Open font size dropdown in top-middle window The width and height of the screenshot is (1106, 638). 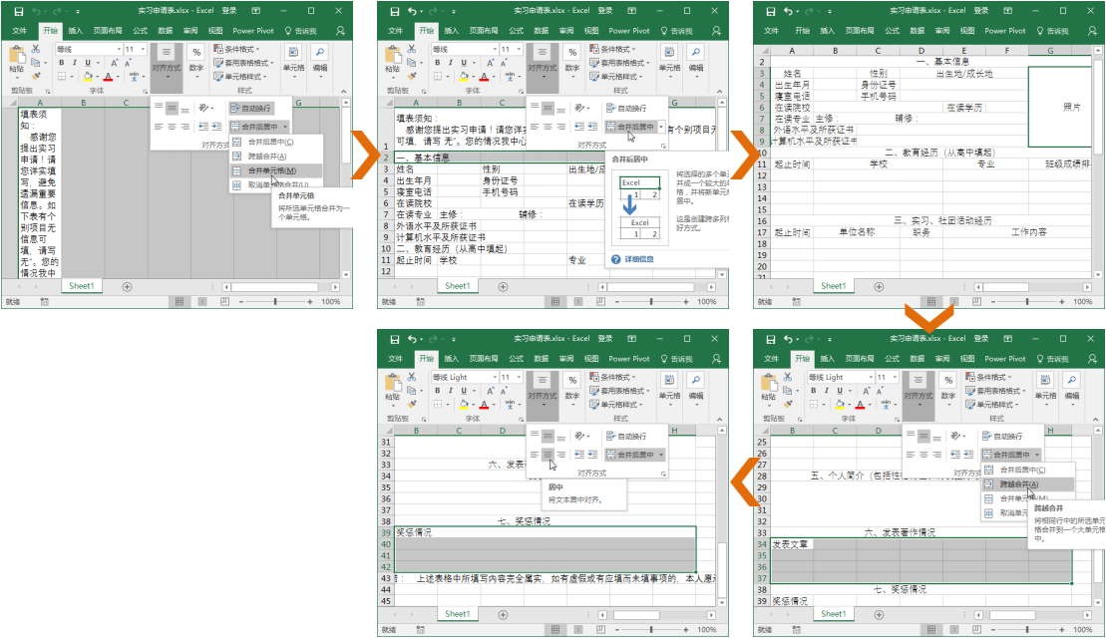click(x=520, y=50)
